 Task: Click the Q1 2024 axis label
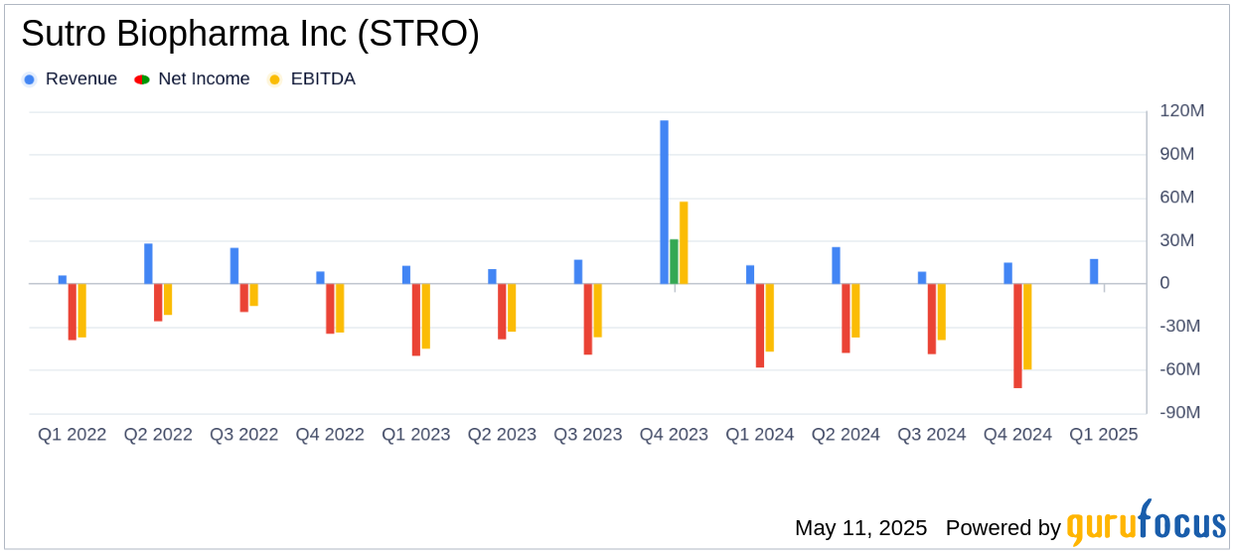tap(759, 435)
